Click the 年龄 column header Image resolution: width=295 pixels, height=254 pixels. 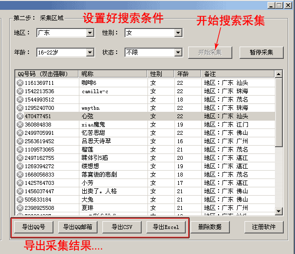(187, 74)
